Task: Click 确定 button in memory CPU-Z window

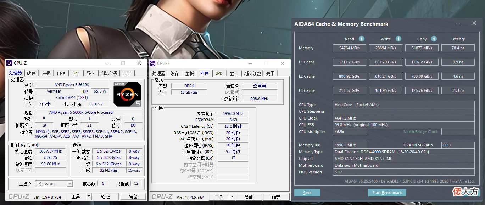Action: 276,197
